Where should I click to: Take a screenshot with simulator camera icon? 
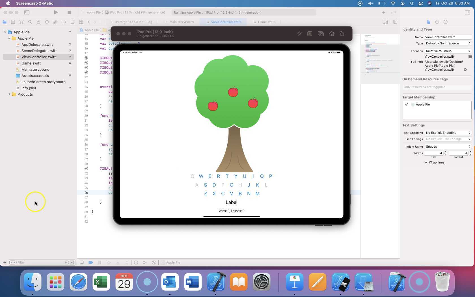tap(321, 33)
